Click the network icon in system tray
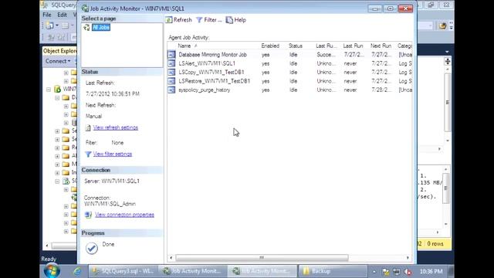Image resolution: width=494 pixels, height=278 pixels. pyautogui.click(x=396, y=271)
